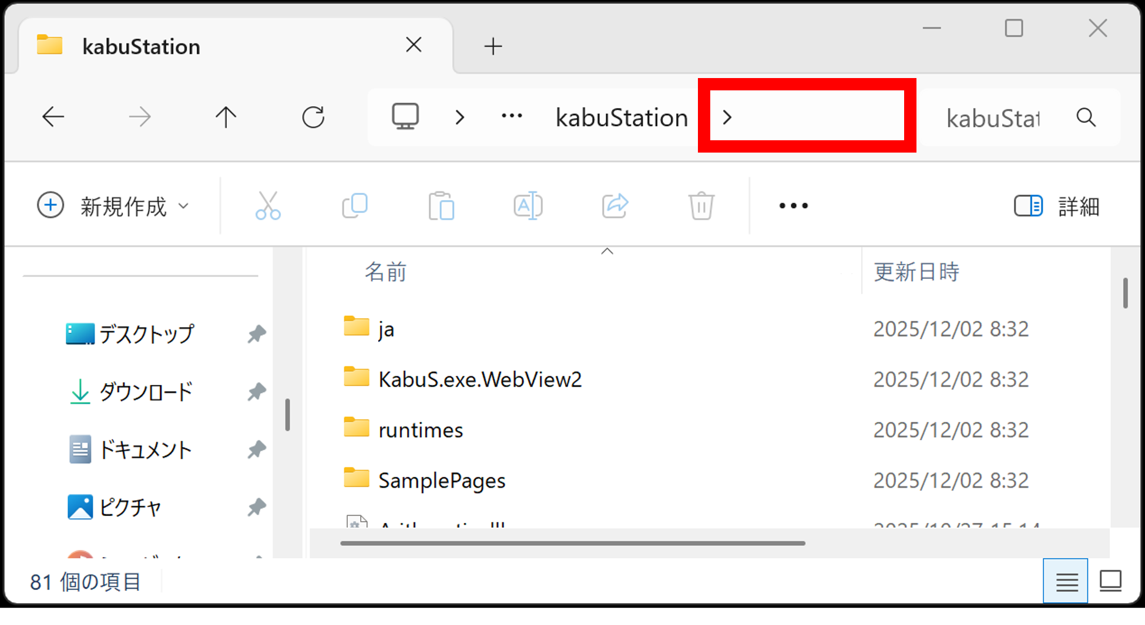Click the Share icon in the toolbar
Screen dimensions: 1145x625
(614, 205)
